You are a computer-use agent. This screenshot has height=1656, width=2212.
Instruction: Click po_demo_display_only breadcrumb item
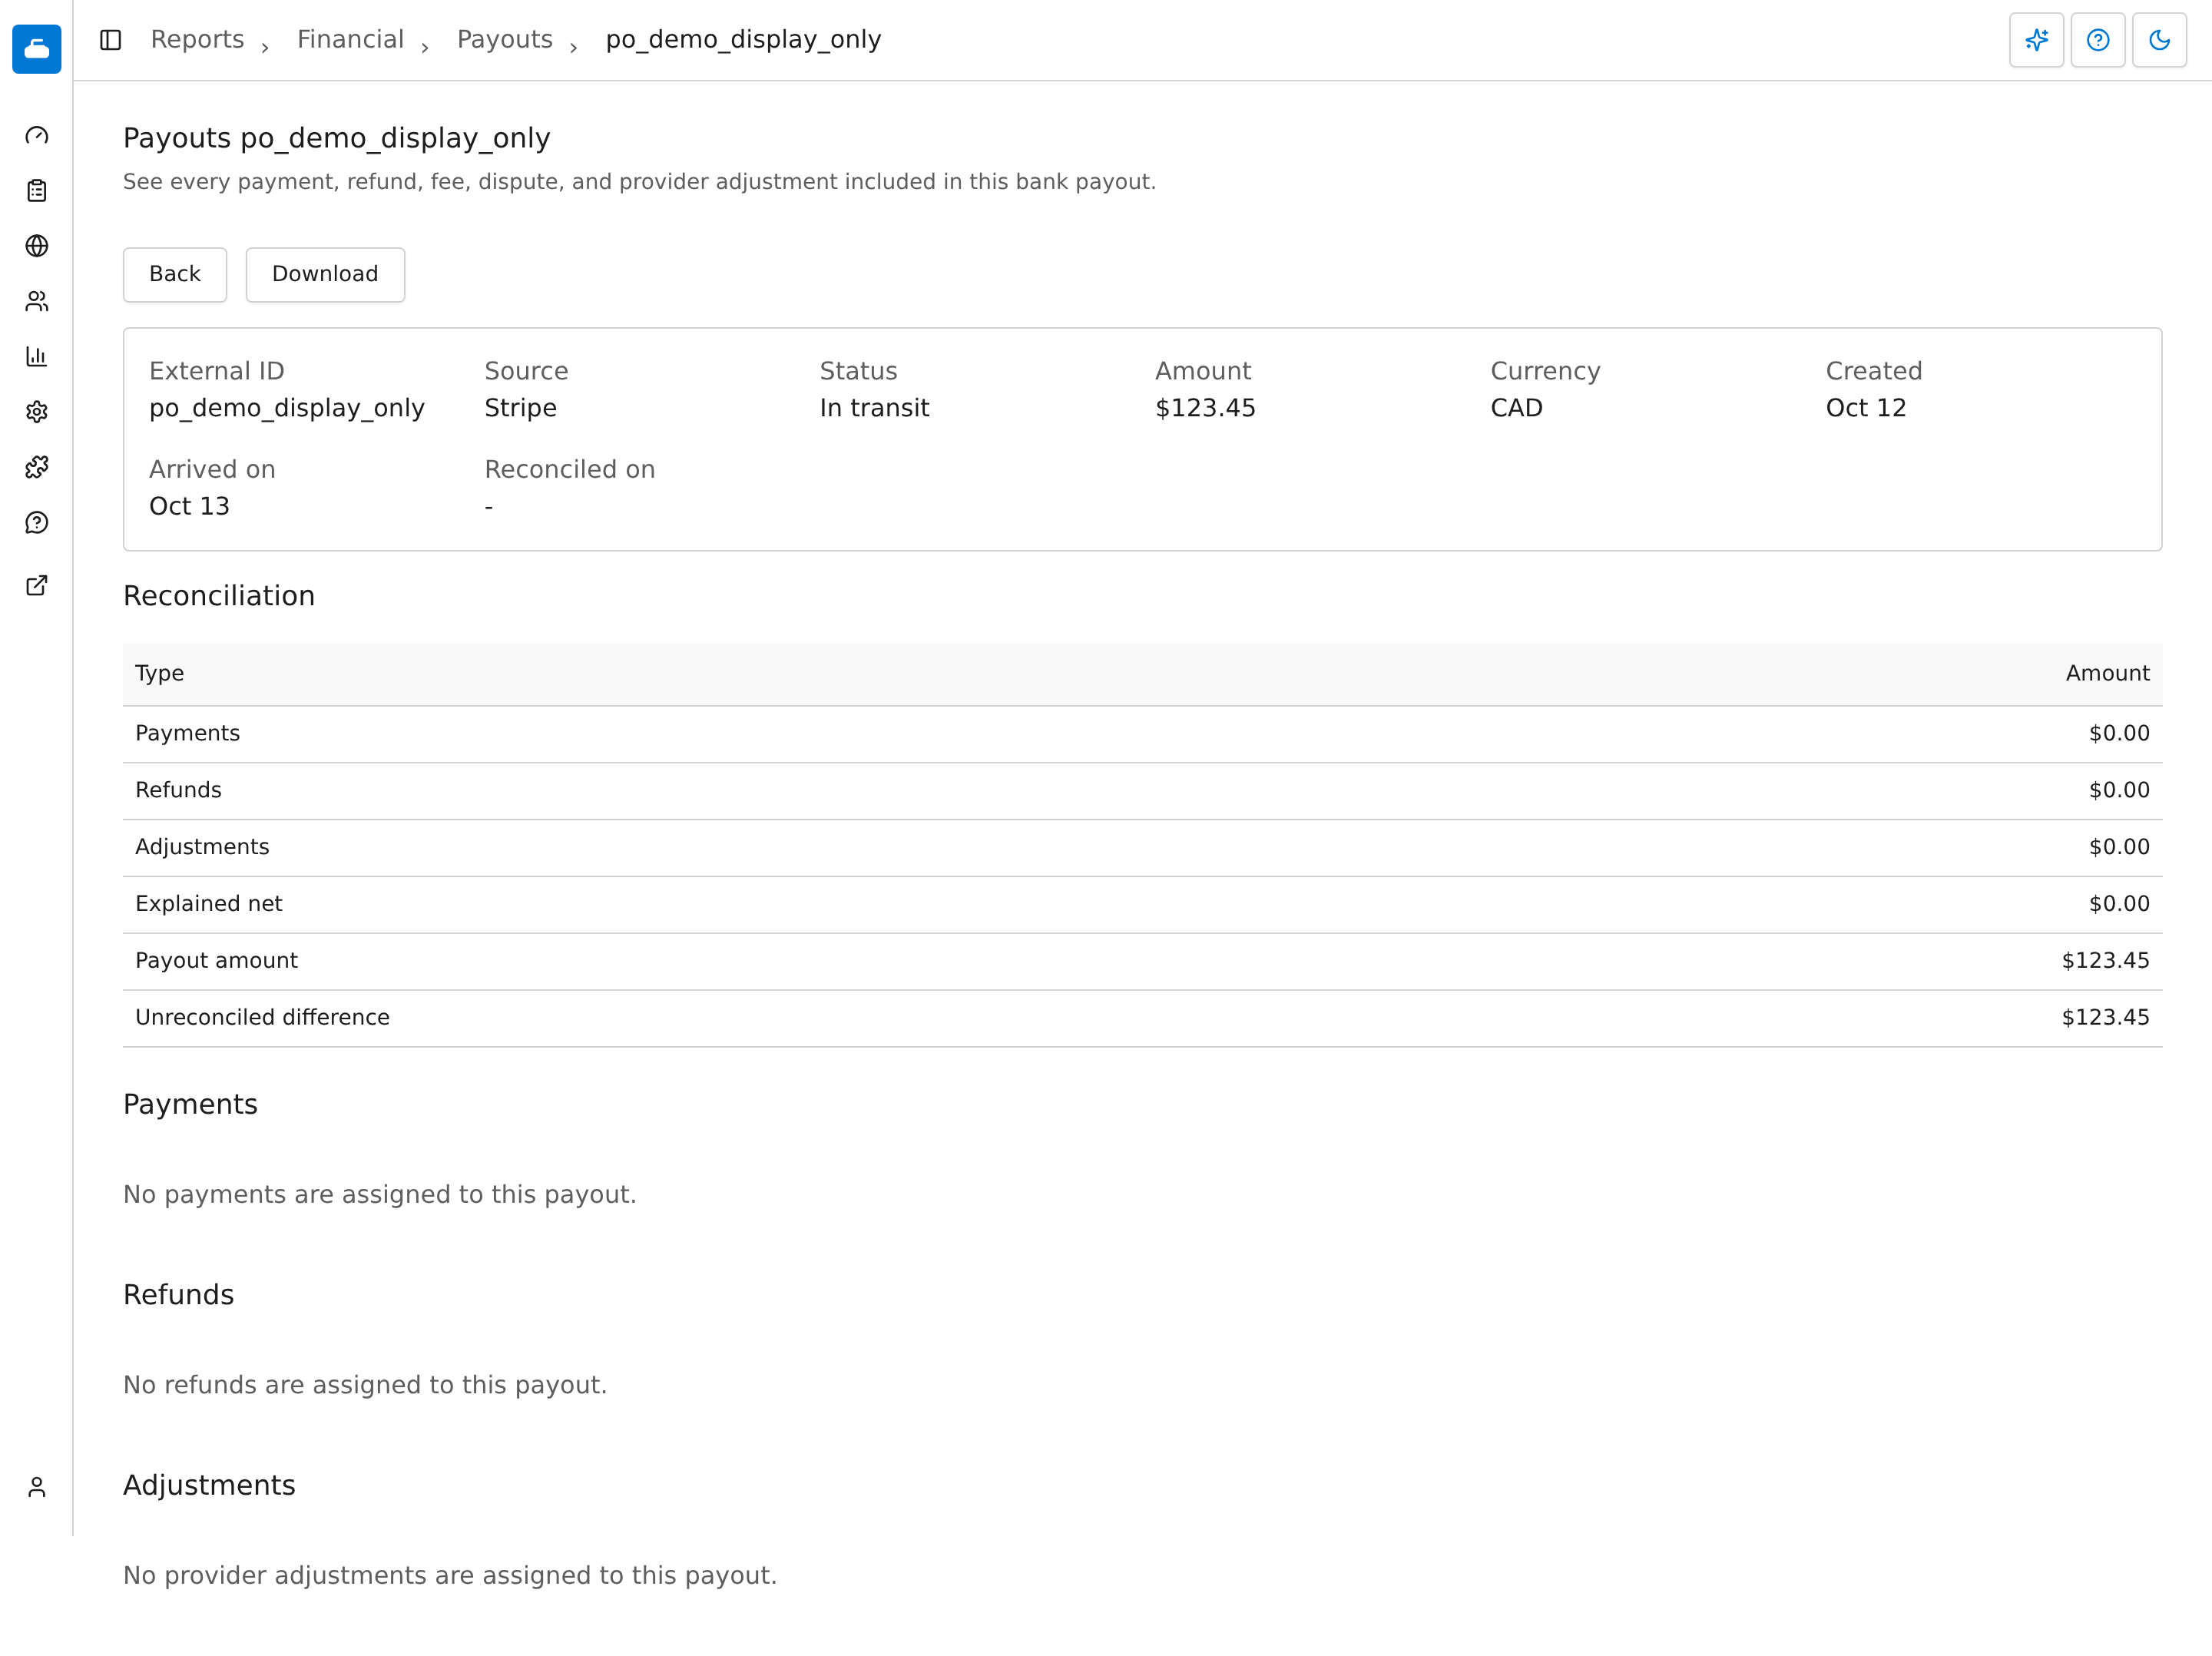(x=743, y=39)
